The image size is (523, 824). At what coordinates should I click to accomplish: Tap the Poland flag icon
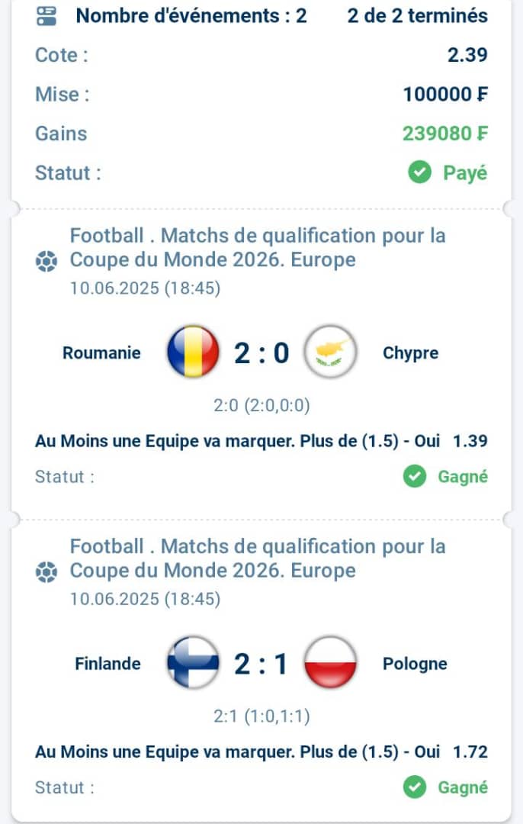tap(330, 663)
